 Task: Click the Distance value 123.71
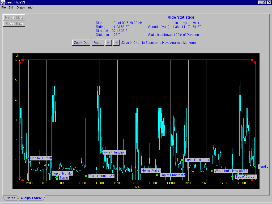coord(117,35)
